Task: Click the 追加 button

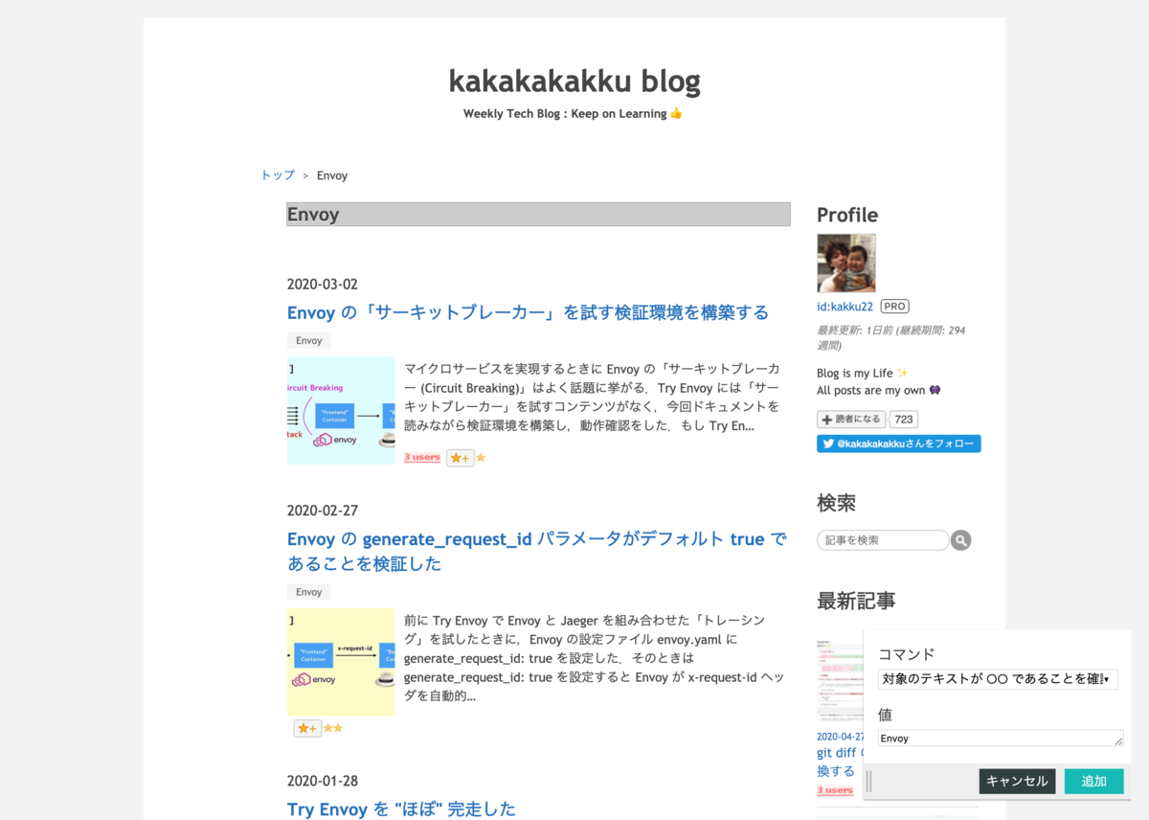Action: click(1093, 781)
